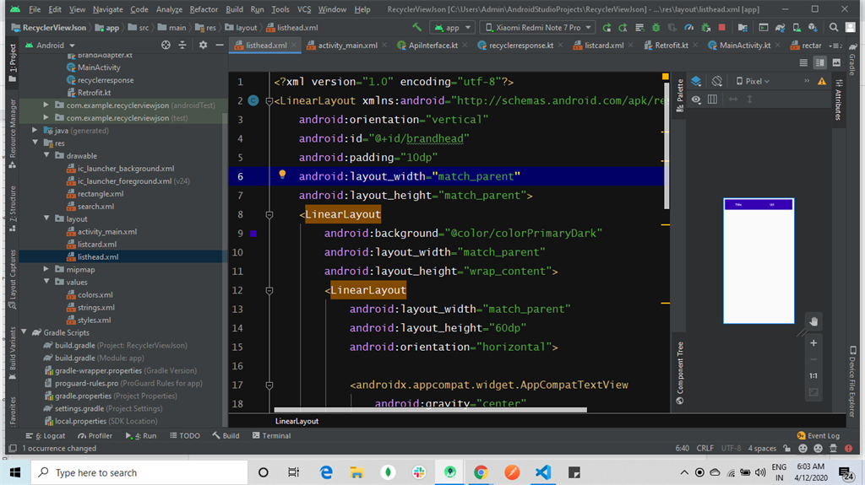Stop the running app with red square

click(721, 27)
